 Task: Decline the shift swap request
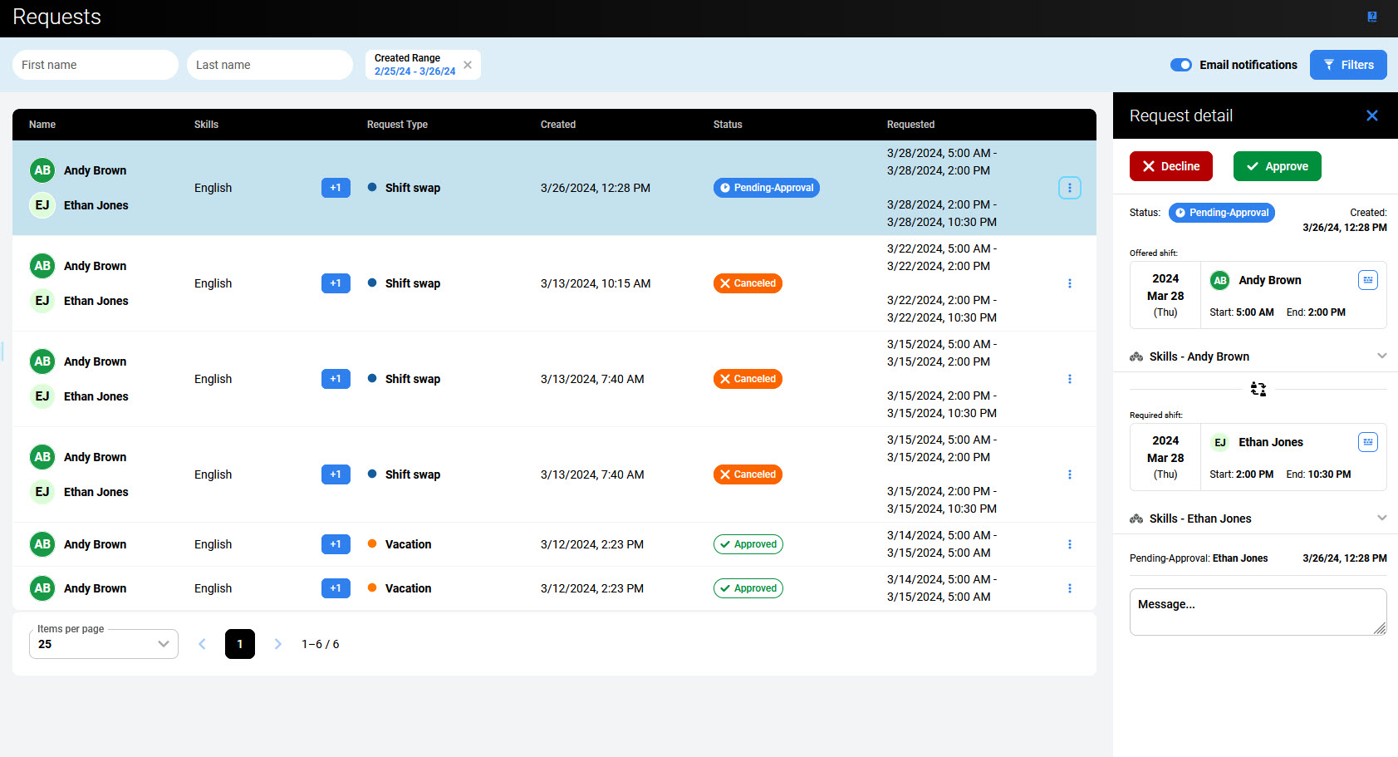click(x=1171, y=166)
